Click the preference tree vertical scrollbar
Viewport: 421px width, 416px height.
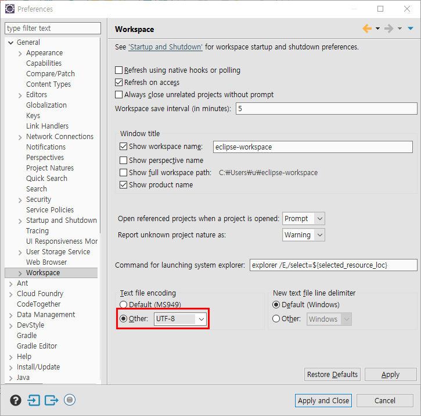[100, 136]
